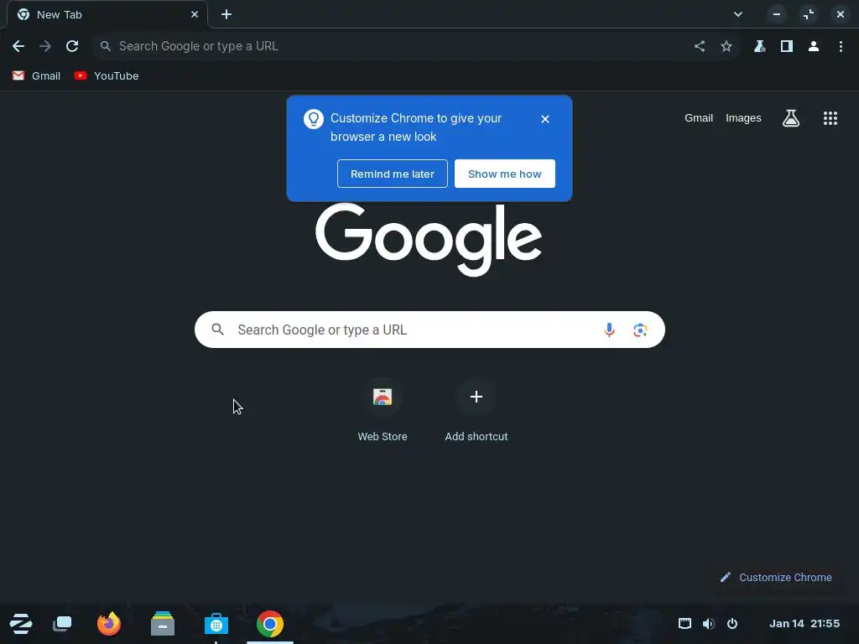Close the New Tab tab
This screenshot has height=644, width=859.
(x=195, y=14)
